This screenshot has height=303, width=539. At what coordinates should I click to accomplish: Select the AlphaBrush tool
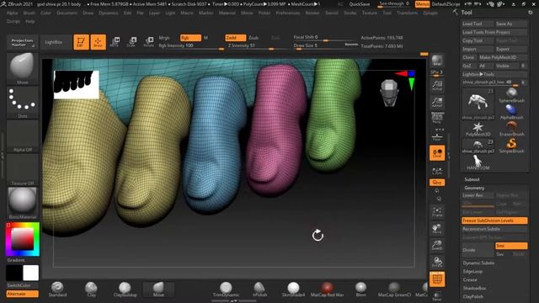click(511, 112)
